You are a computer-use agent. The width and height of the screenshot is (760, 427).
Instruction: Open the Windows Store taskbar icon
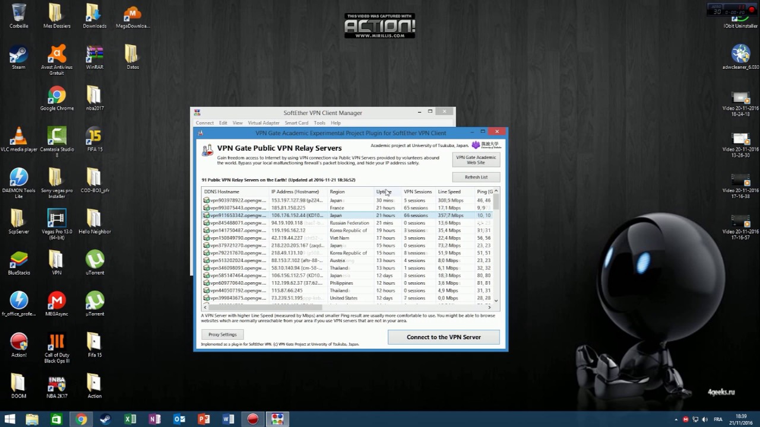(x=56, y=419)
